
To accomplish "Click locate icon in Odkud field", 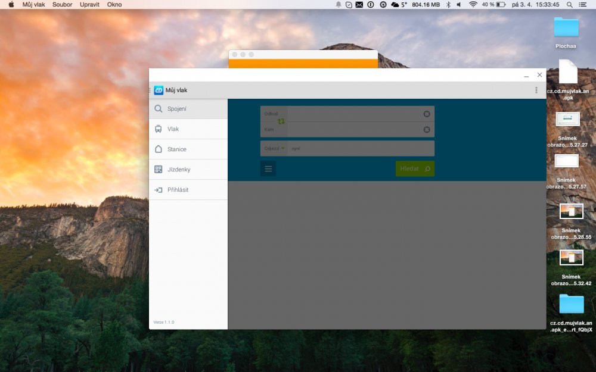I will [427, 114].
